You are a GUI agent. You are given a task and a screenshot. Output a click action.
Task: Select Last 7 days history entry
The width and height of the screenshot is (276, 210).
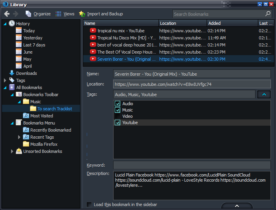pos(34,45)
